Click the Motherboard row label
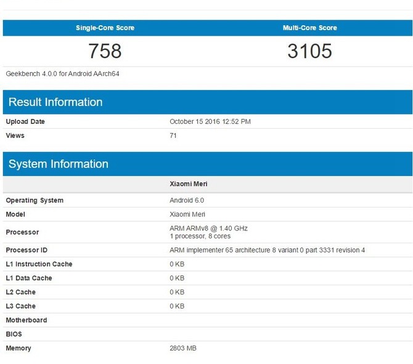Image resolution: width=413 pixels, height=364 pixels. [x=27, y=320]
